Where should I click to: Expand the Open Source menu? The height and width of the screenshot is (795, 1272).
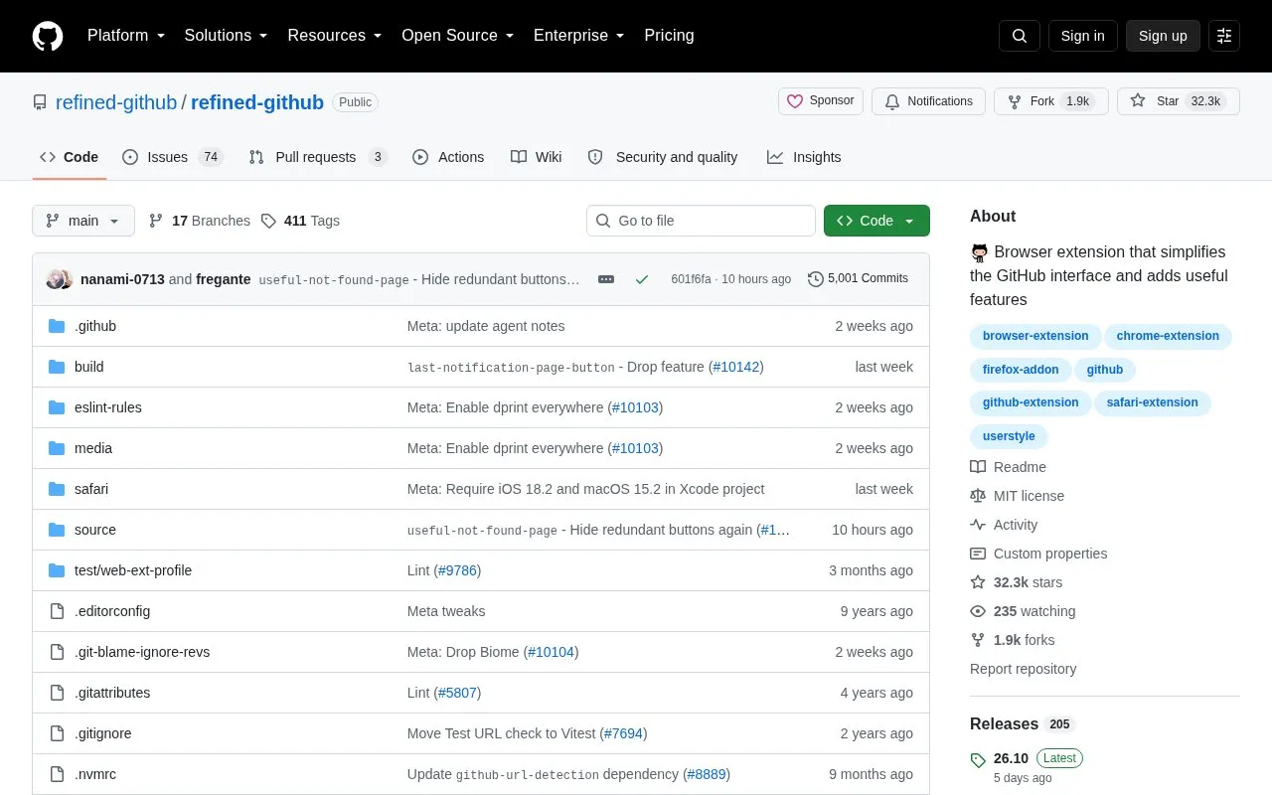pos(457,36)
